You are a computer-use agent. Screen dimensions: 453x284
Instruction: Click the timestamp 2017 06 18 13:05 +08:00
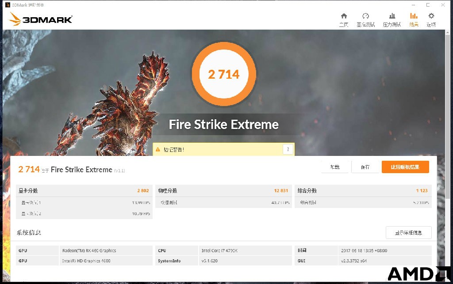pyautogui.click(x=364, y=250)
